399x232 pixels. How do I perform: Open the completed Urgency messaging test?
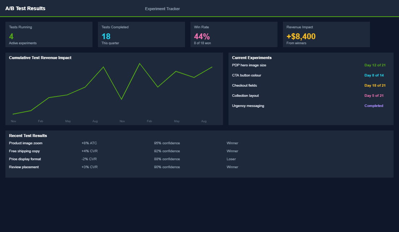pyautogui.click(x=248, y=106)
